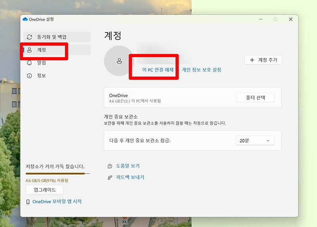Click the mobile phone icon
Image resolution: width=317 pixels, height=227 pixels.
pos(28,202)
